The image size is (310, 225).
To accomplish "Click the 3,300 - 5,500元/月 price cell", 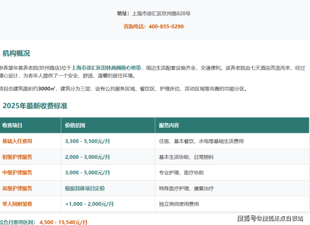I will coord(88,141).
